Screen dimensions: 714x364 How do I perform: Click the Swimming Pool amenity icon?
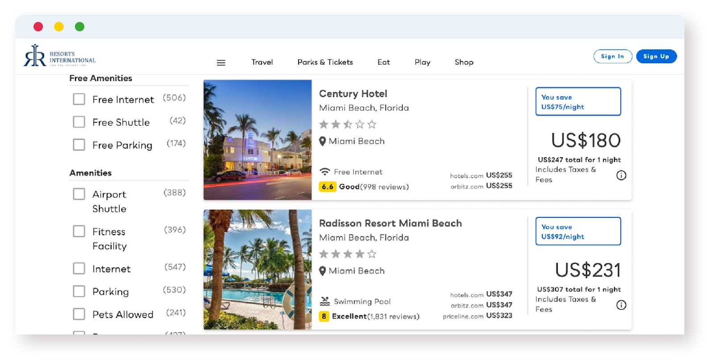[325, 301]
